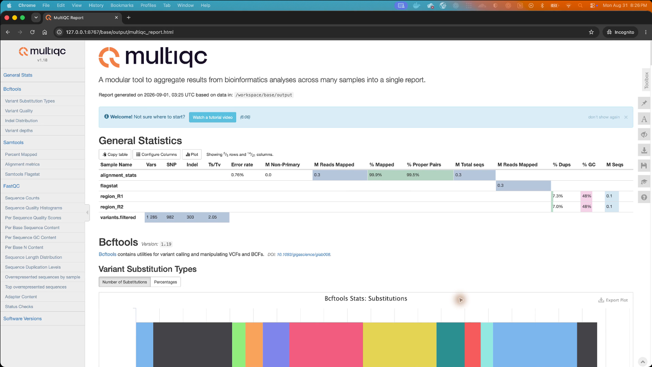Open the Profiles menu in menu bar

(148, 5)
